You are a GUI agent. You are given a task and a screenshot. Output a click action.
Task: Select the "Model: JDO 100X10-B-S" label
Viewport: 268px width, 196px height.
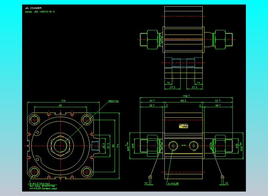pos(40,12)
